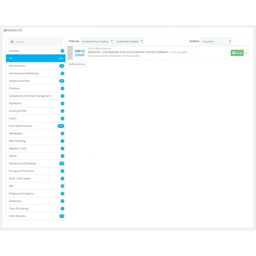Click the search magnifier icon
The height and width of the screenshot is (256, 256).
[x=12, y=42]
